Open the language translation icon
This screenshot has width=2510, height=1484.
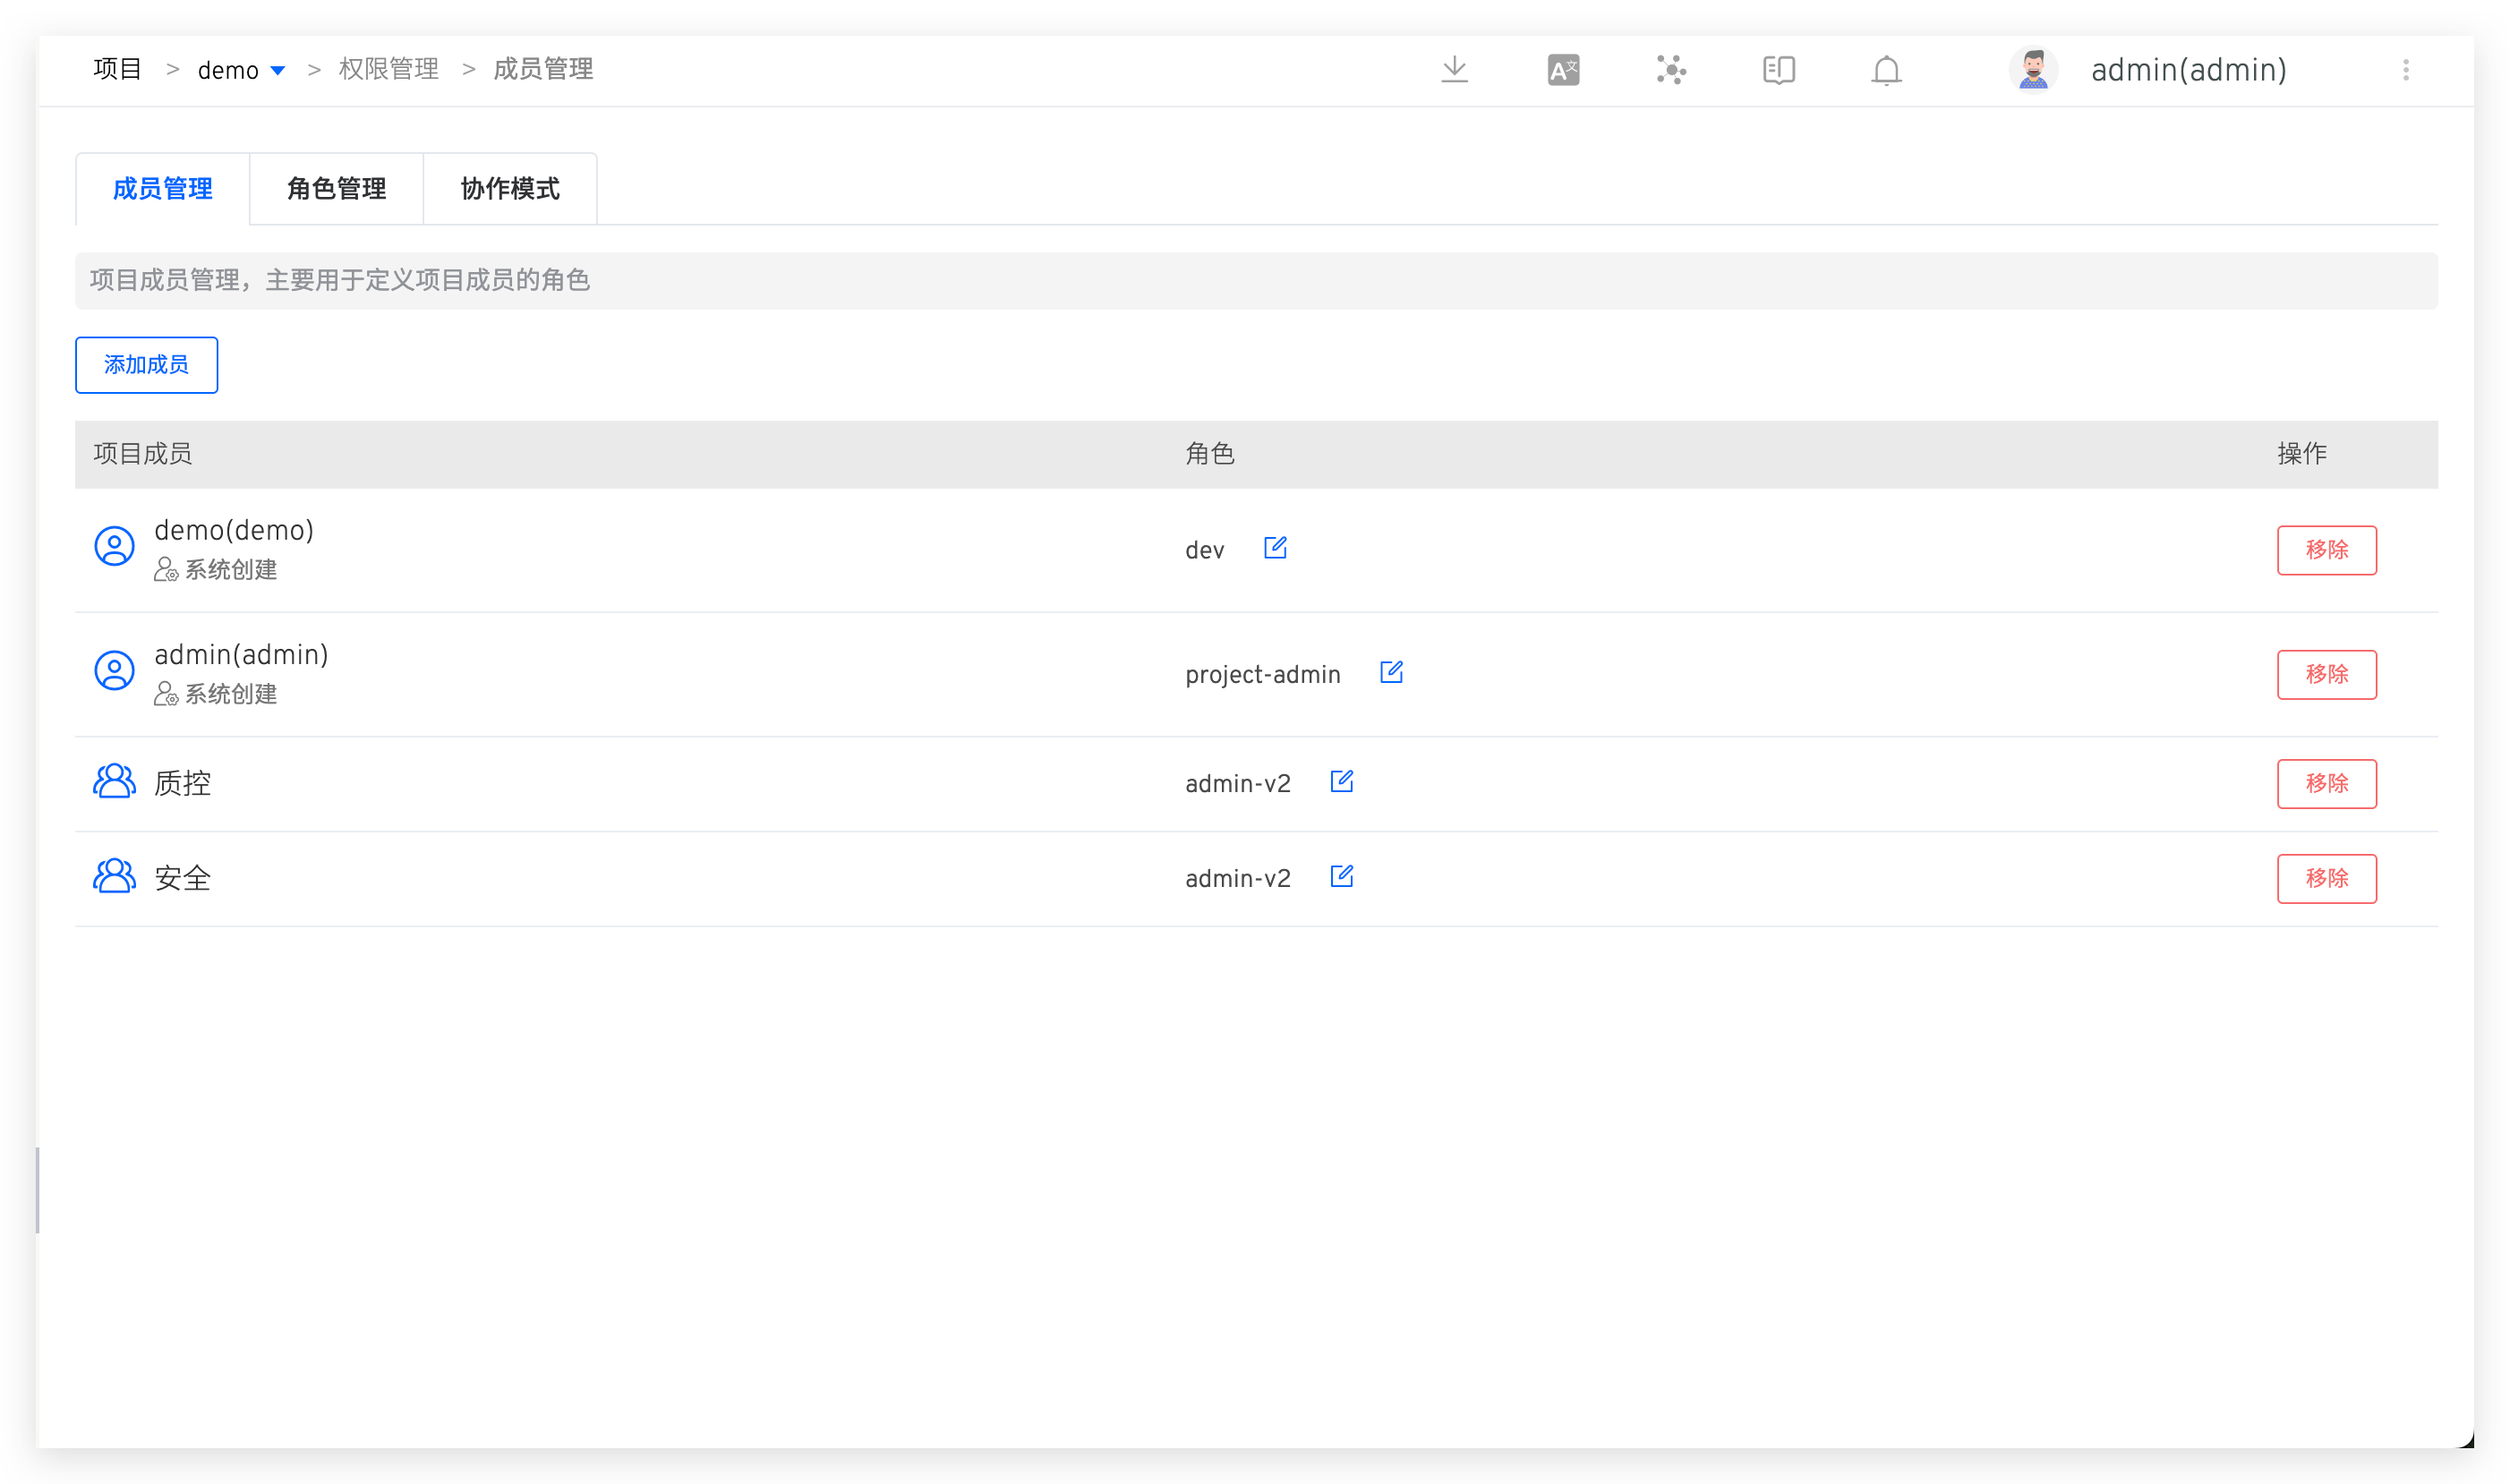pos(1563,70)
